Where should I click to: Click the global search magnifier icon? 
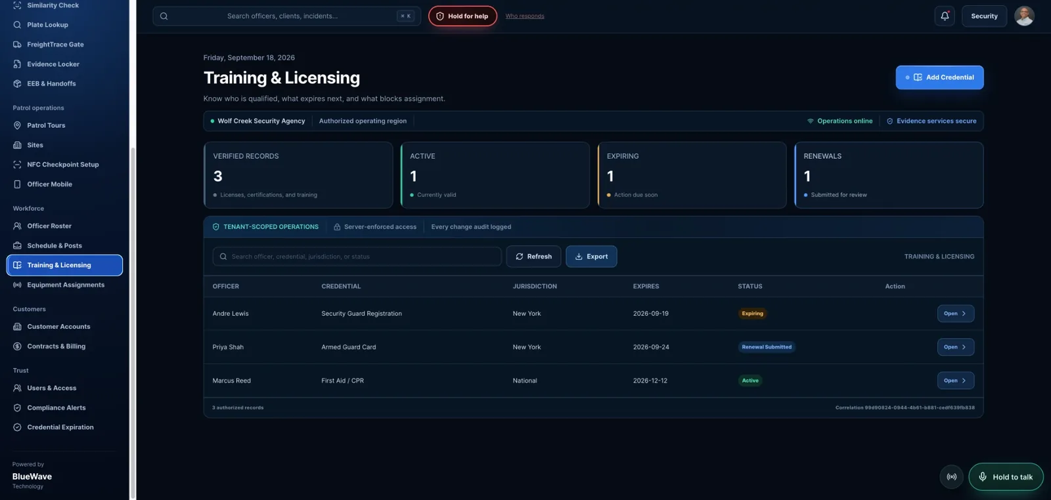coord(164,16)
